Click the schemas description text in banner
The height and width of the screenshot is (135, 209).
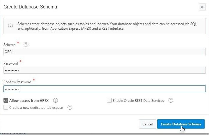[107, 26]
